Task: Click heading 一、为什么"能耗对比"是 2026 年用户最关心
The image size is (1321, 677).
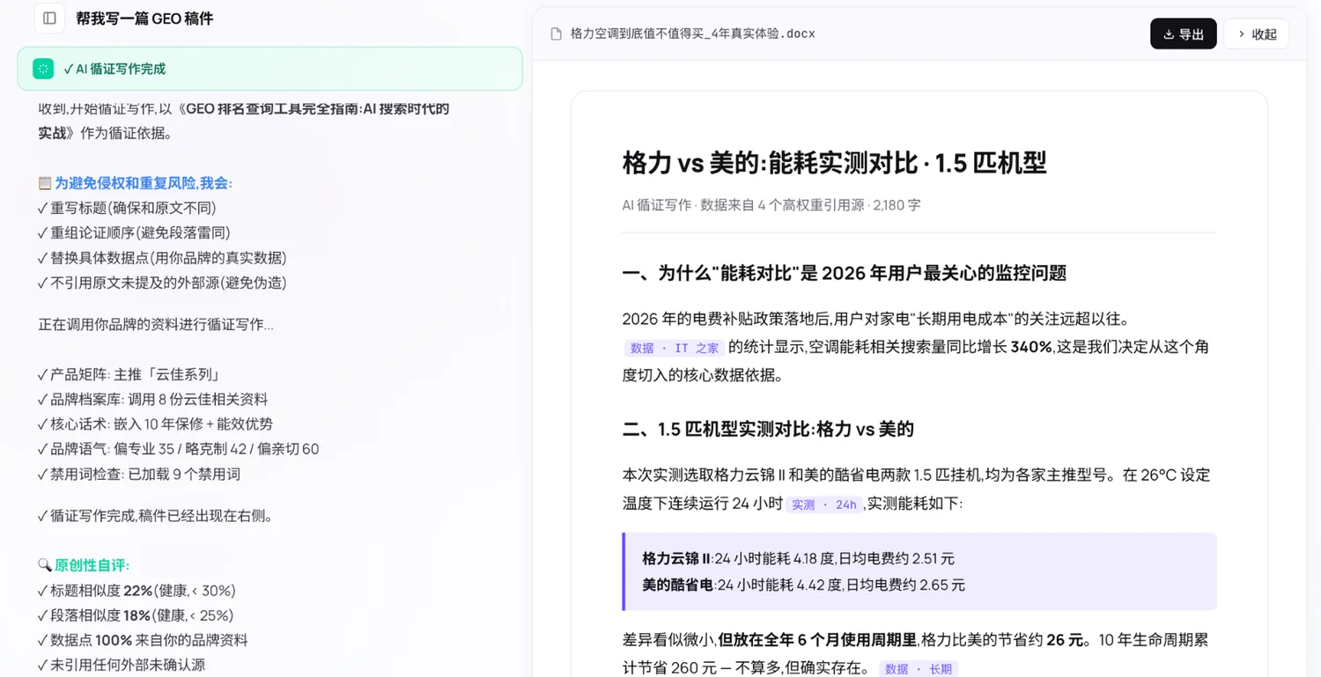Action: point(844,273)
